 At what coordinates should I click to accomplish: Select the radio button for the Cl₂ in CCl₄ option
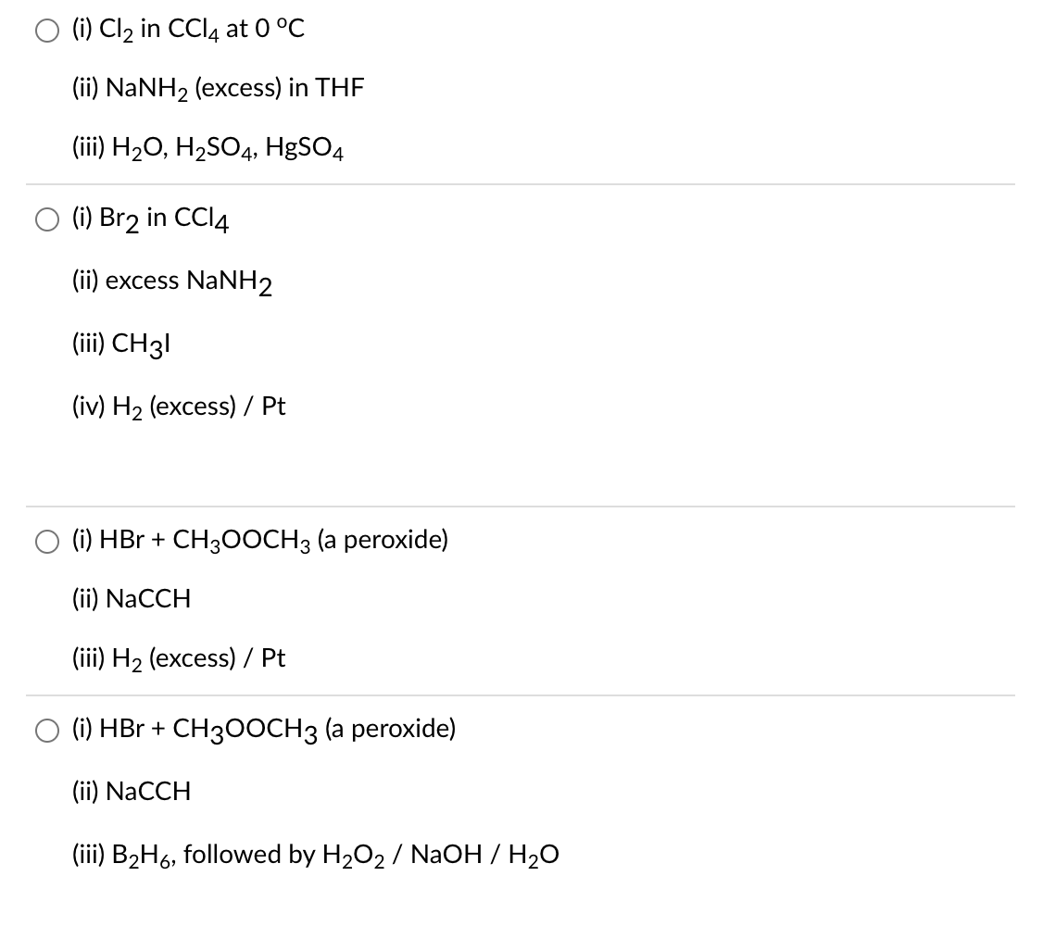46,29
